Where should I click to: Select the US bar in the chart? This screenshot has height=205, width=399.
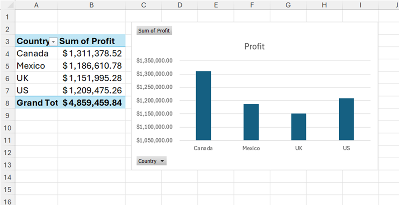tap(346, 119)
